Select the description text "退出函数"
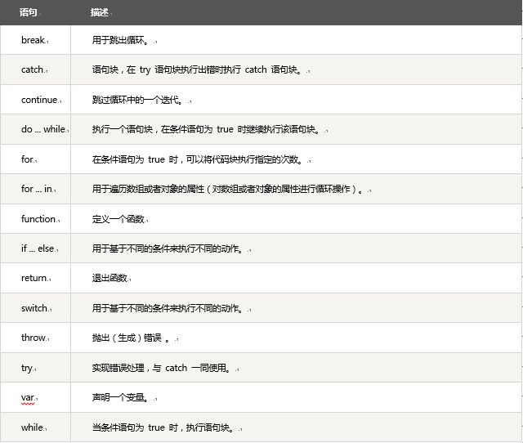This screenshot has width=523, height=443. [x=110, y=279]
